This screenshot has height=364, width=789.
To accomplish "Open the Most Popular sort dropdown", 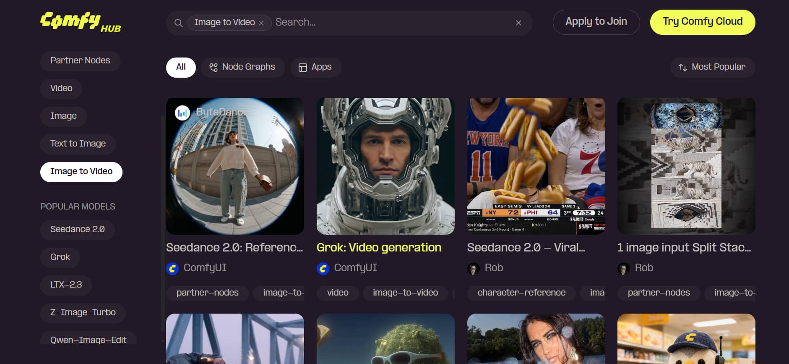I will pos(712,67).
